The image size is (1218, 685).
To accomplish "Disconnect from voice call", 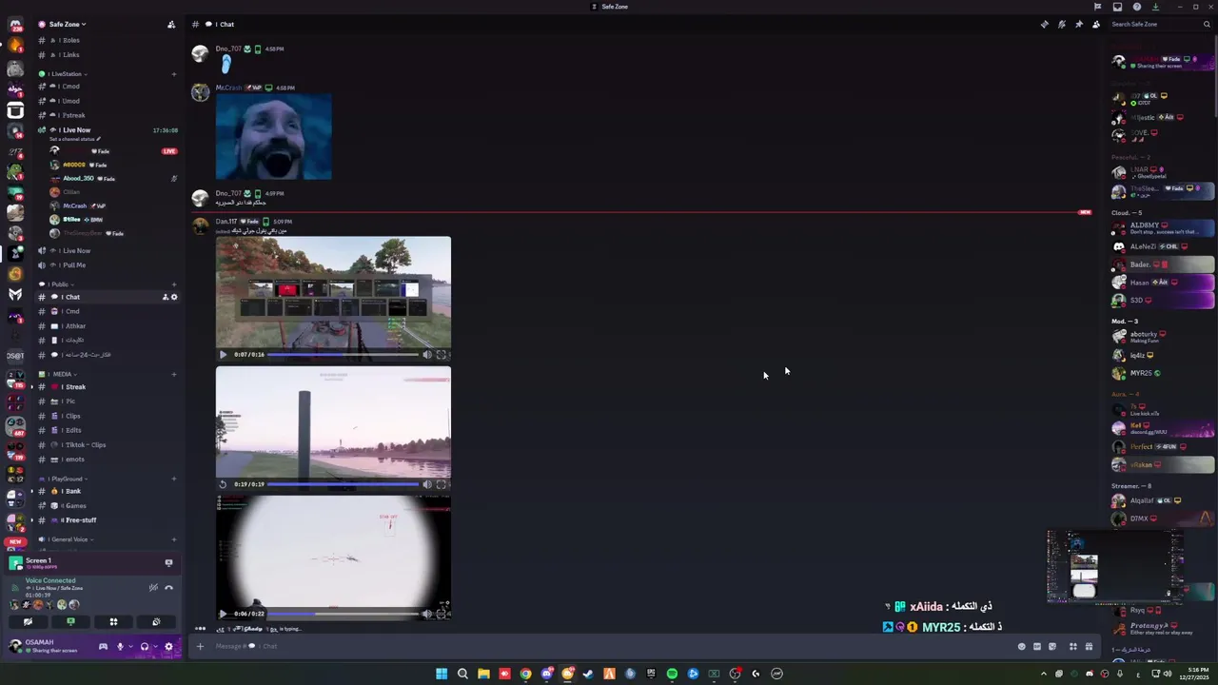I will tap(168, 587).
